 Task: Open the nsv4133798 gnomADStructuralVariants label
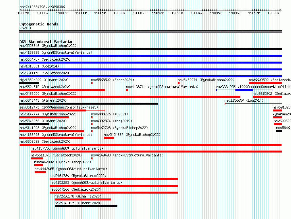pos(56,135)
